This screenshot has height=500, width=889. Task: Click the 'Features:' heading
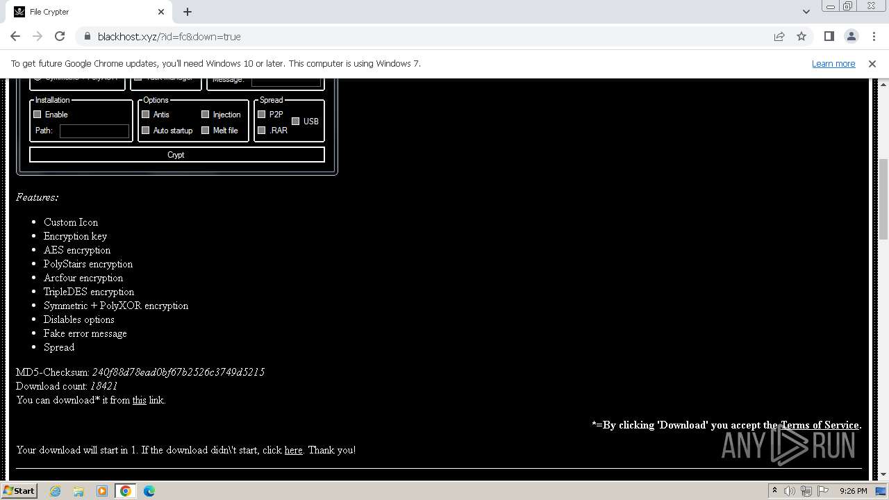38,197
